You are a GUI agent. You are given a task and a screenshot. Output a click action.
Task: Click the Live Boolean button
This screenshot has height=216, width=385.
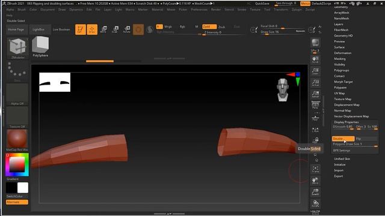tap(61, 29)
